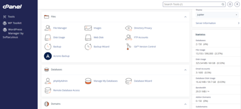
Task: Collapse the Files section
Action: (185, 17)
